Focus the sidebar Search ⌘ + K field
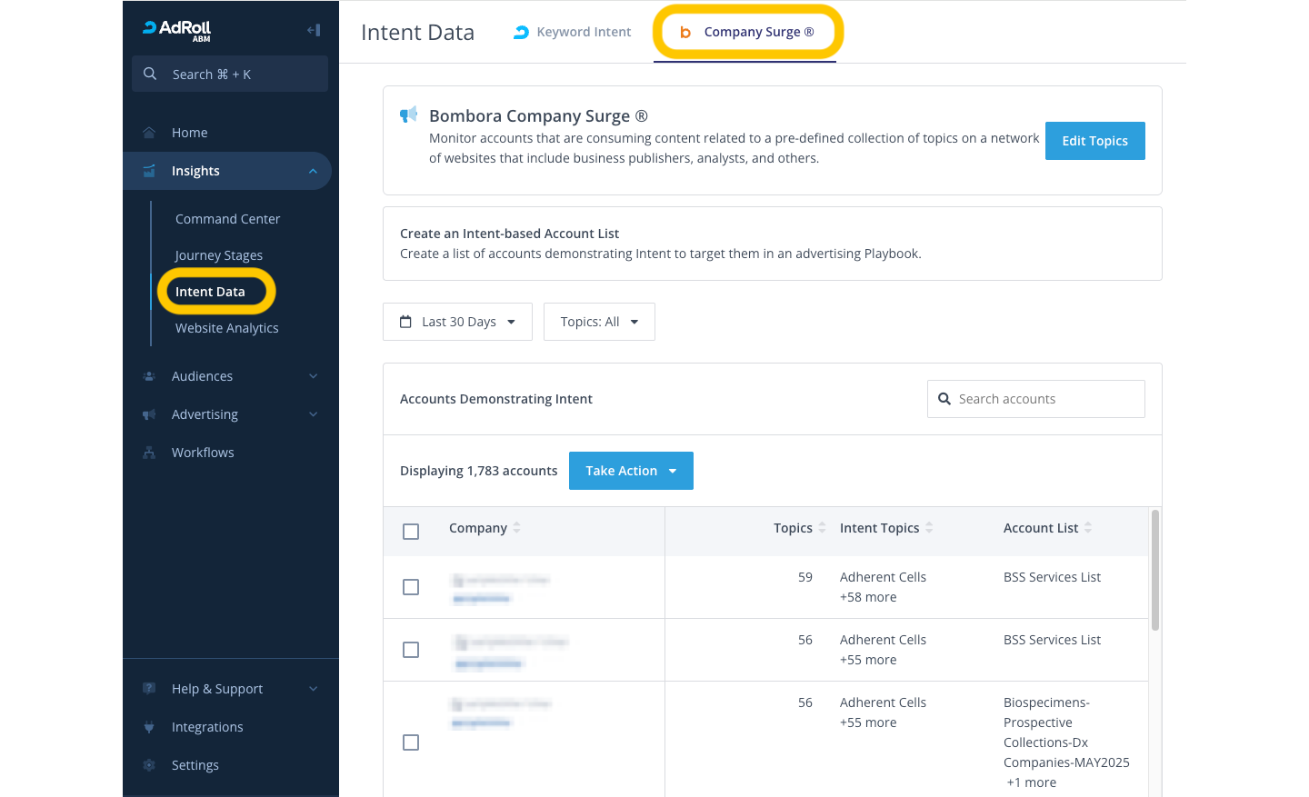Image resolution: width=1309 pixels, height=797 pixels. pyautogui.click(x=230, y=74)
